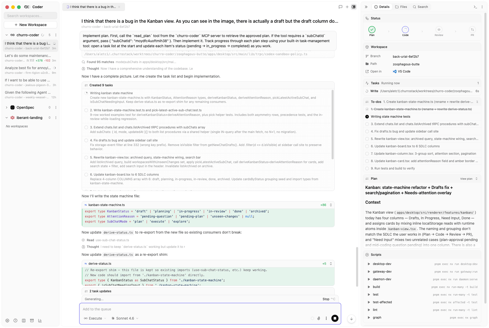Expand the Plan section chevrons
The height and width of the screenshot is (328, 489).
477,179
